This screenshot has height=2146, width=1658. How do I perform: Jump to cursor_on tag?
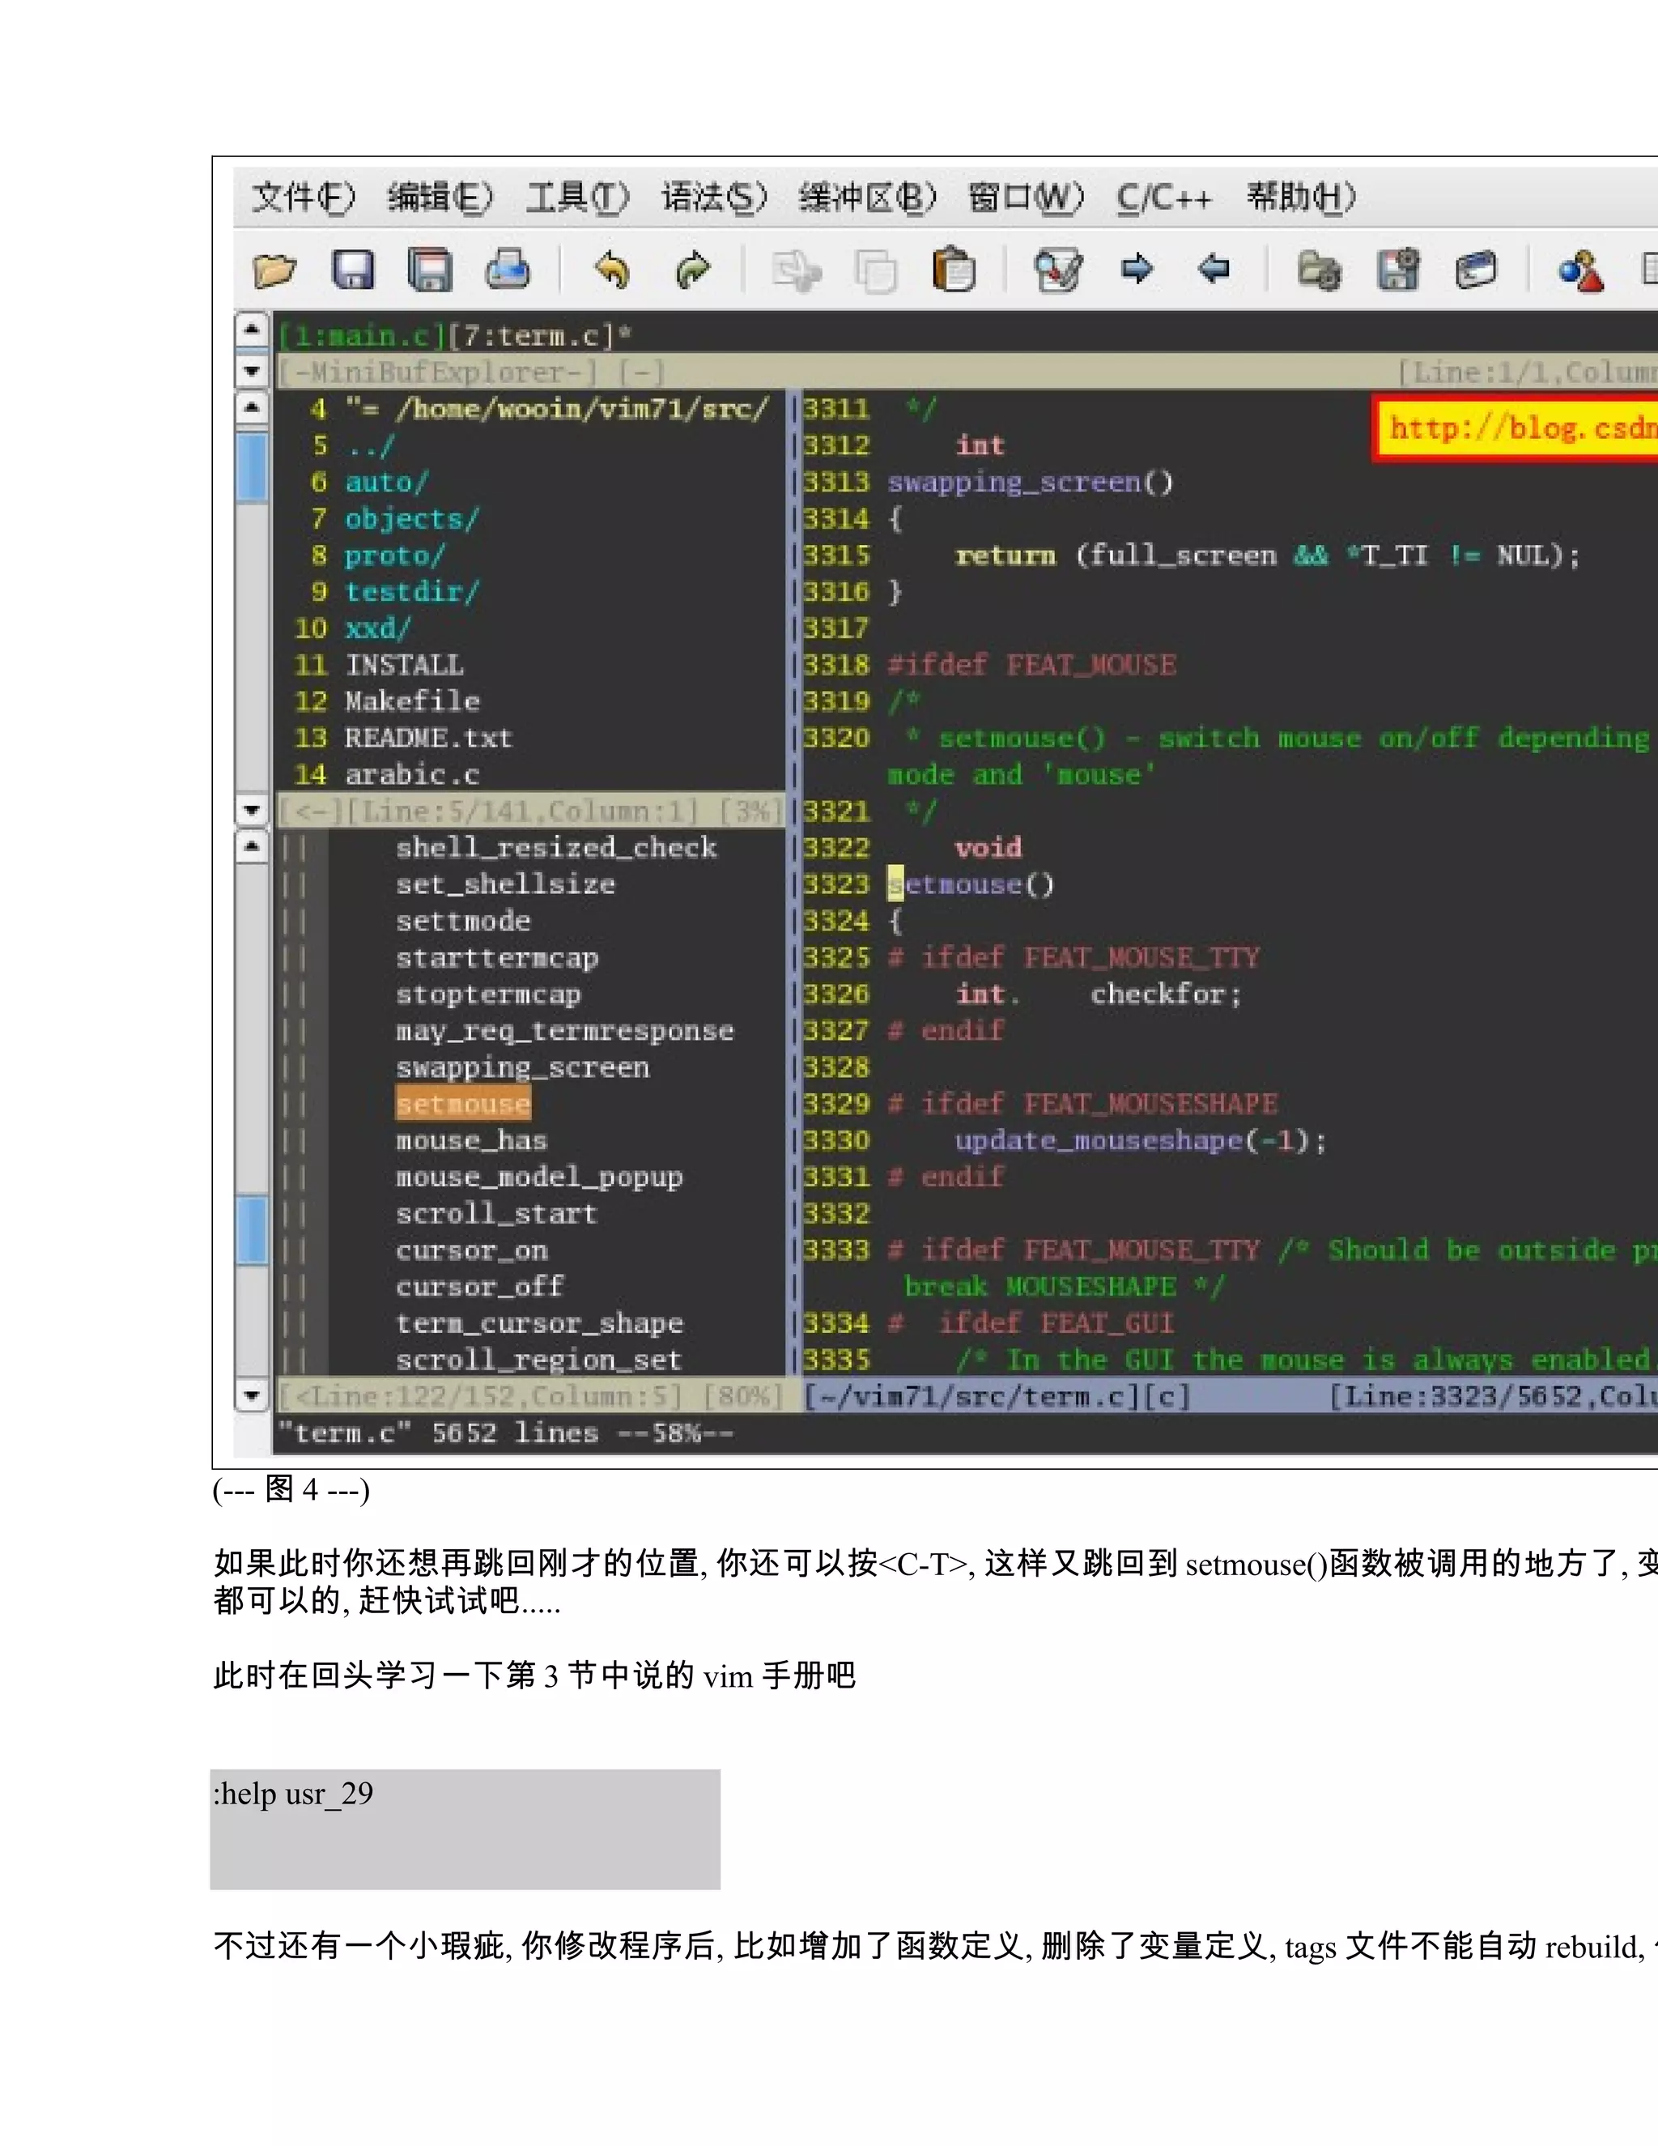click(x=471, y=1250)
